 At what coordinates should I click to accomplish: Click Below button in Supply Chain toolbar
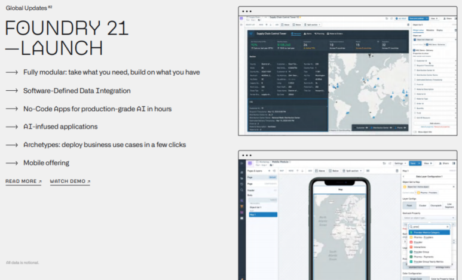296,24
